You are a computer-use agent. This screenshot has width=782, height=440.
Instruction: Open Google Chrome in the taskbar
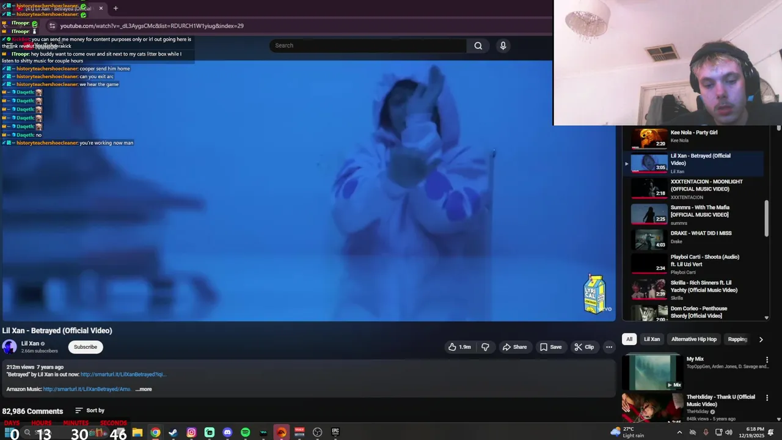click(156, 433)
